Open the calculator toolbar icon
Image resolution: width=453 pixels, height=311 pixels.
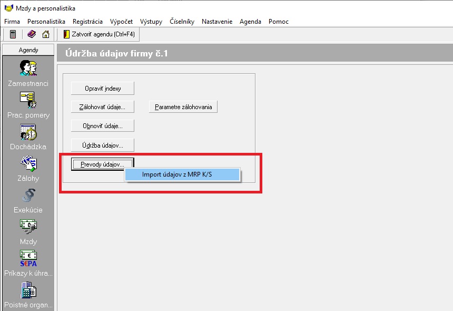tap(13, 34)
